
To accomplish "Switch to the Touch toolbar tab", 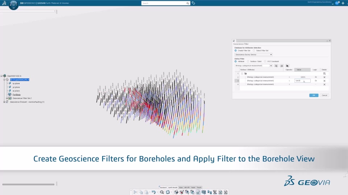I will (199, 187).
